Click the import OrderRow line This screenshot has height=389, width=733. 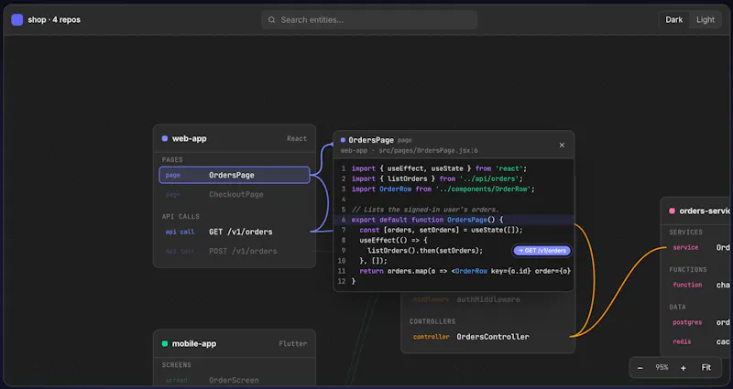click(x=443, y=189)
